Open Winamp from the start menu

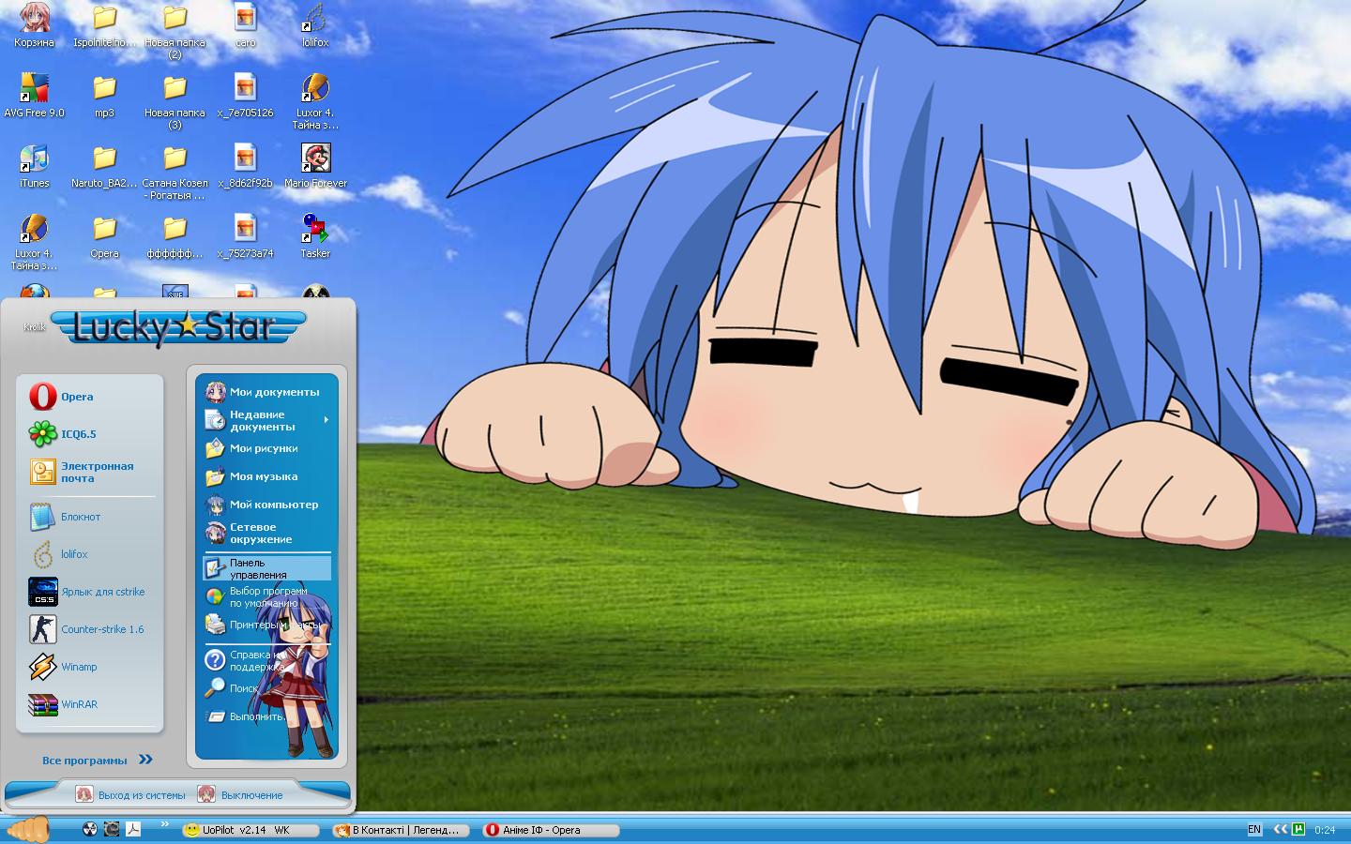pyautogui.click(x=90, y=667)
